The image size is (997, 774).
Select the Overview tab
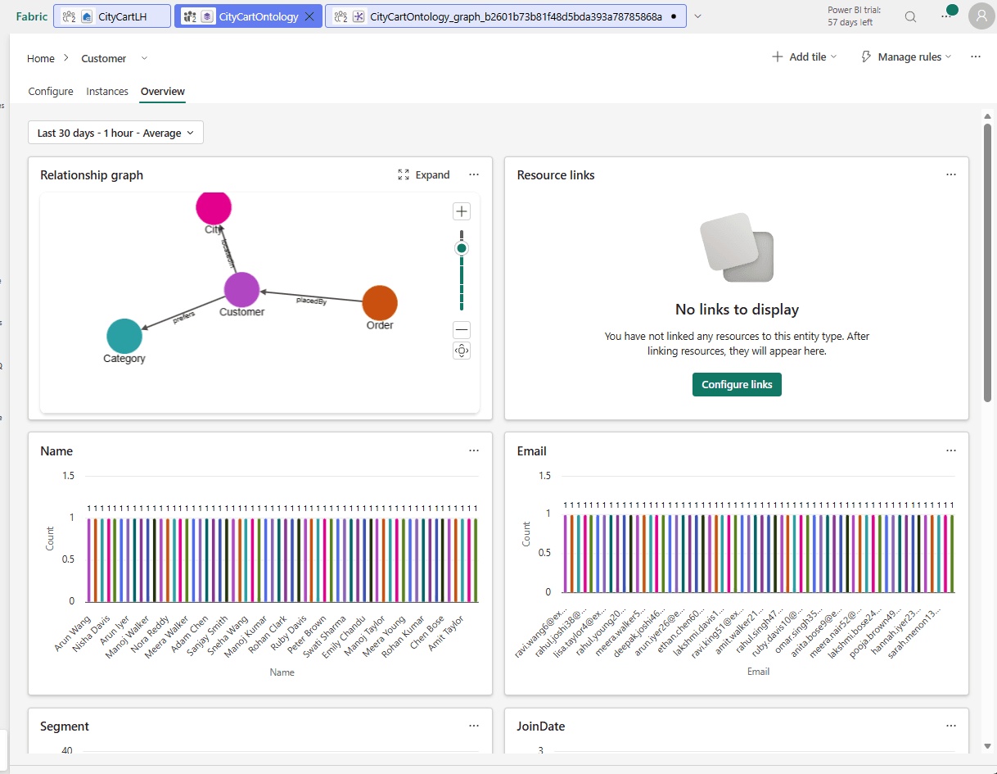[x=163, y=92]
